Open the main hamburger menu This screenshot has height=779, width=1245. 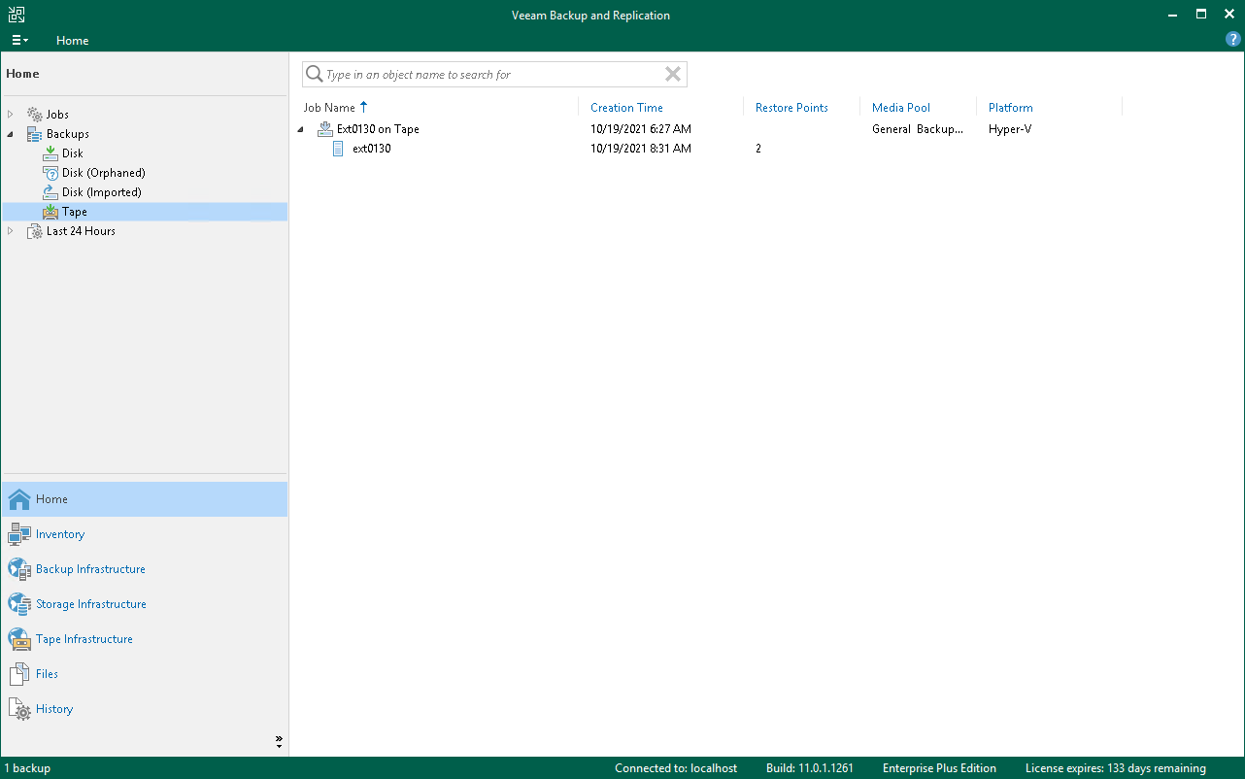click(19, 41)
